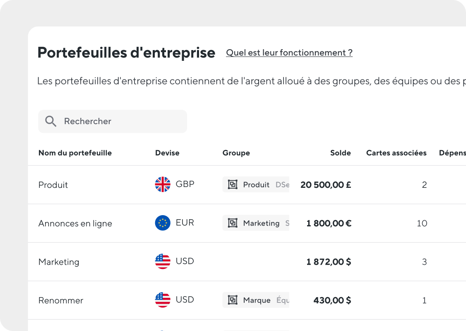Click the group icon in Marque tag
The image size is (466, 331).
(233, 300)
